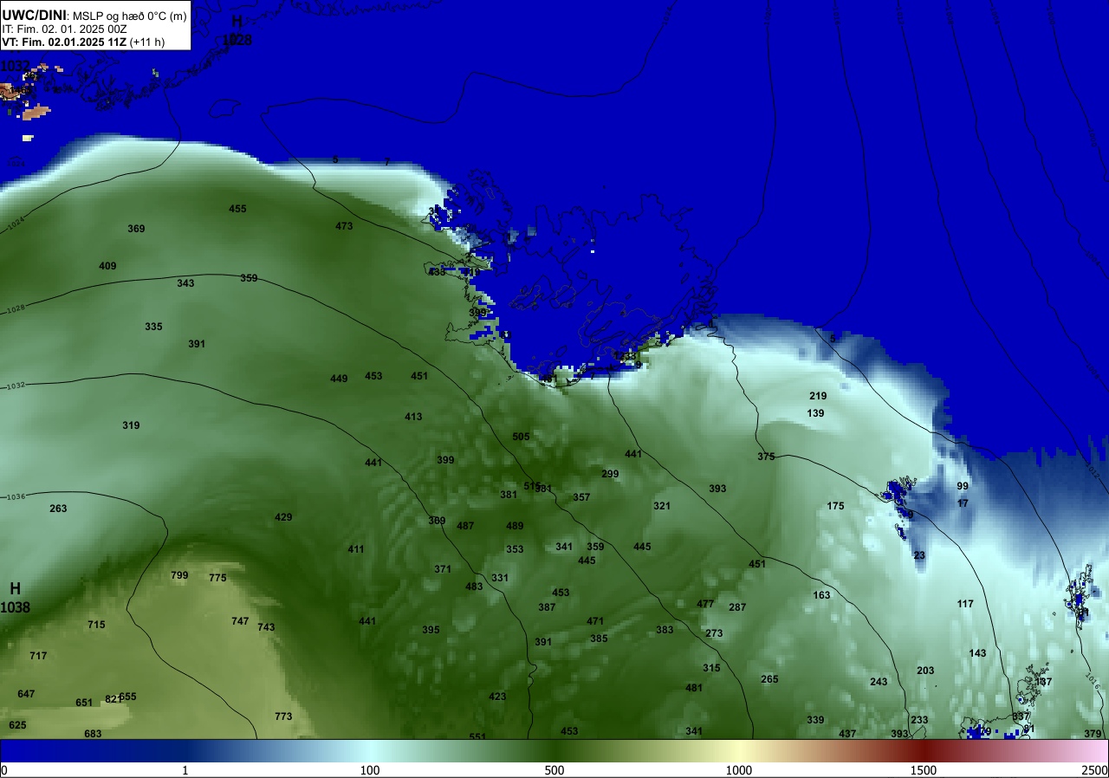
Task: Click the map value "411"
Action: (356, 549)
